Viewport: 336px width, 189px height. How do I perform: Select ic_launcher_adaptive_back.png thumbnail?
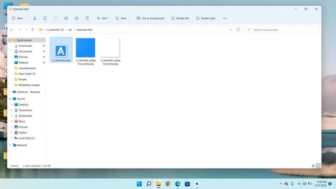[x=86, y=51]
